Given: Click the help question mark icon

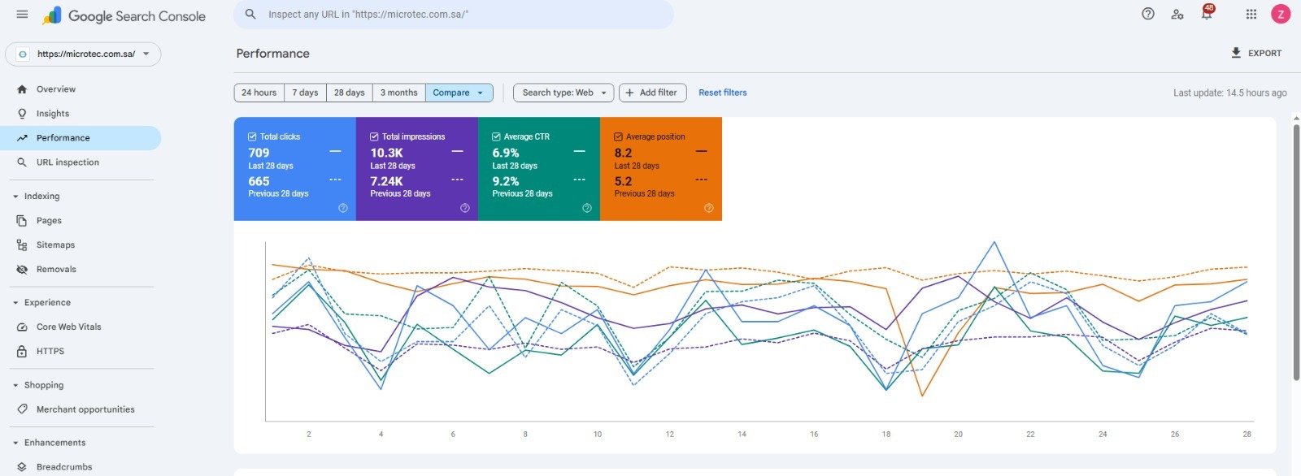Looking at the screenshot, I should (x=1147, y=14).
